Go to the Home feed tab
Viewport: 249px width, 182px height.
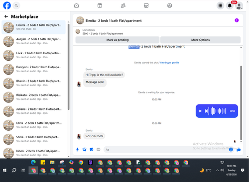coord(76,5)
